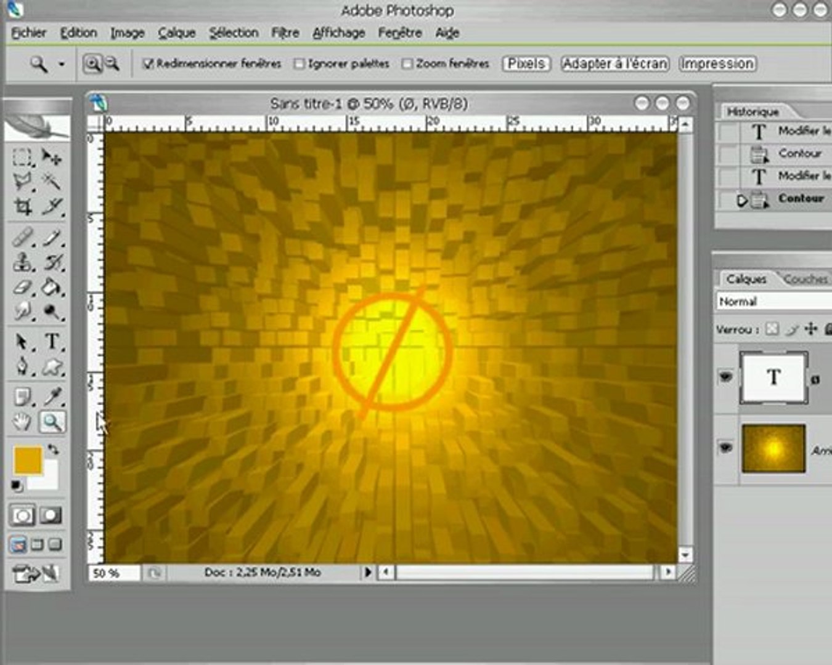Select the Dodge tool

52,312
